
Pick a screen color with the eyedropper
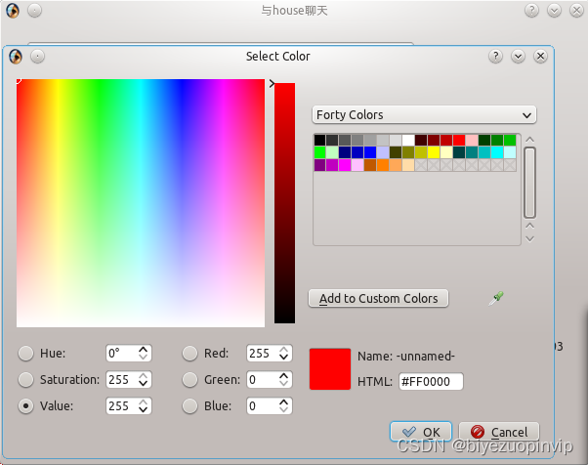(x=496, y=299)
